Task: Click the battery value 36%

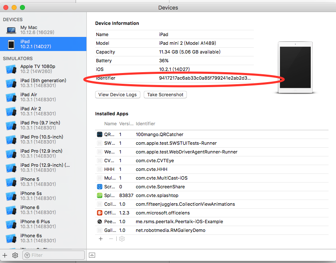Action: 164,61
